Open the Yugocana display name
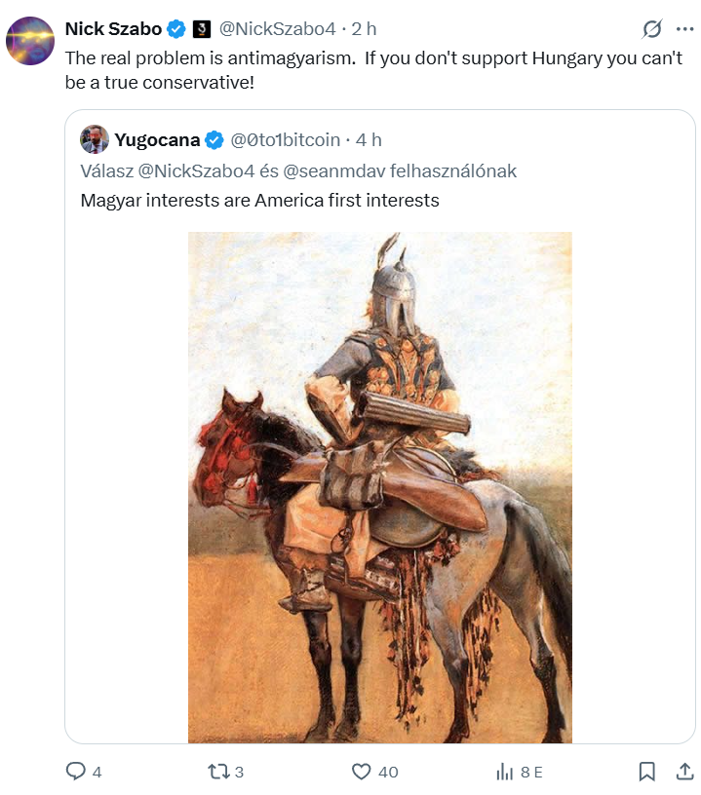Image resolution: width=701 pixels, height=795 pixels. click(157, 139)
